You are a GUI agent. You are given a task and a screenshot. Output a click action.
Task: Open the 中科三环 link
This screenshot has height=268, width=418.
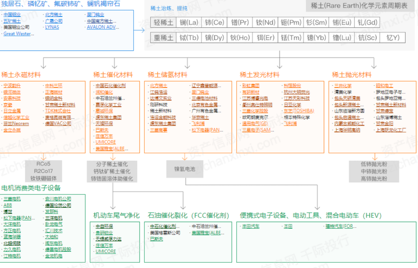54,86
